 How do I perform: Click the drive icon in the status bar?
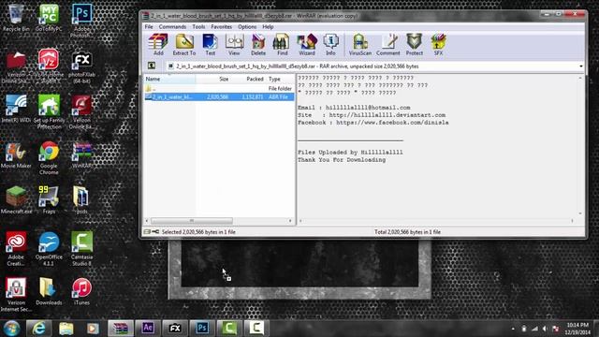pos(147,231)
